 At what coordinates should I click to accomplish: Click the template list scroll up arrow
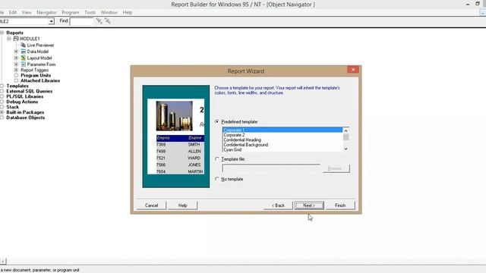click(346, 130)
